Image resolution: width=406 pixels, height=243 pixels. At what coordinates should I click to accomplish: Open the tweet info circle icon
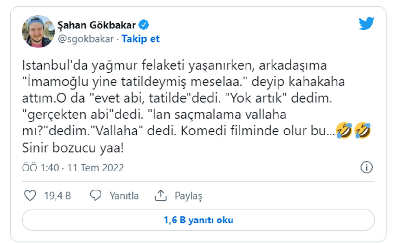click(367, 167)
